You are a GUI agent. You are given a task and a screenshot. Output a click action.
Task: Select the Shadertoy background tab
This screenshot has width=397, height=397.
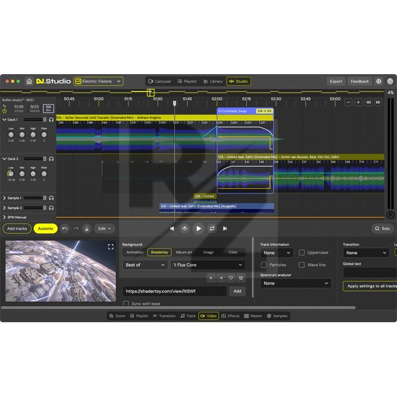pyautogui.click(x=159, y=252)
